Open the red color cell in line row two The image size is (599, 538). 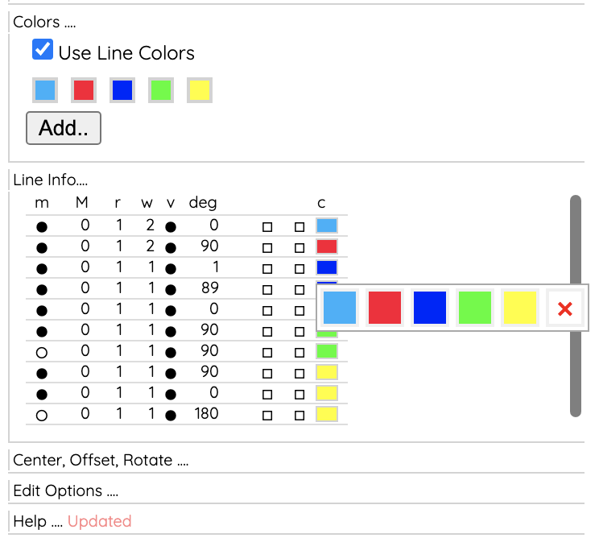(327, 246)
